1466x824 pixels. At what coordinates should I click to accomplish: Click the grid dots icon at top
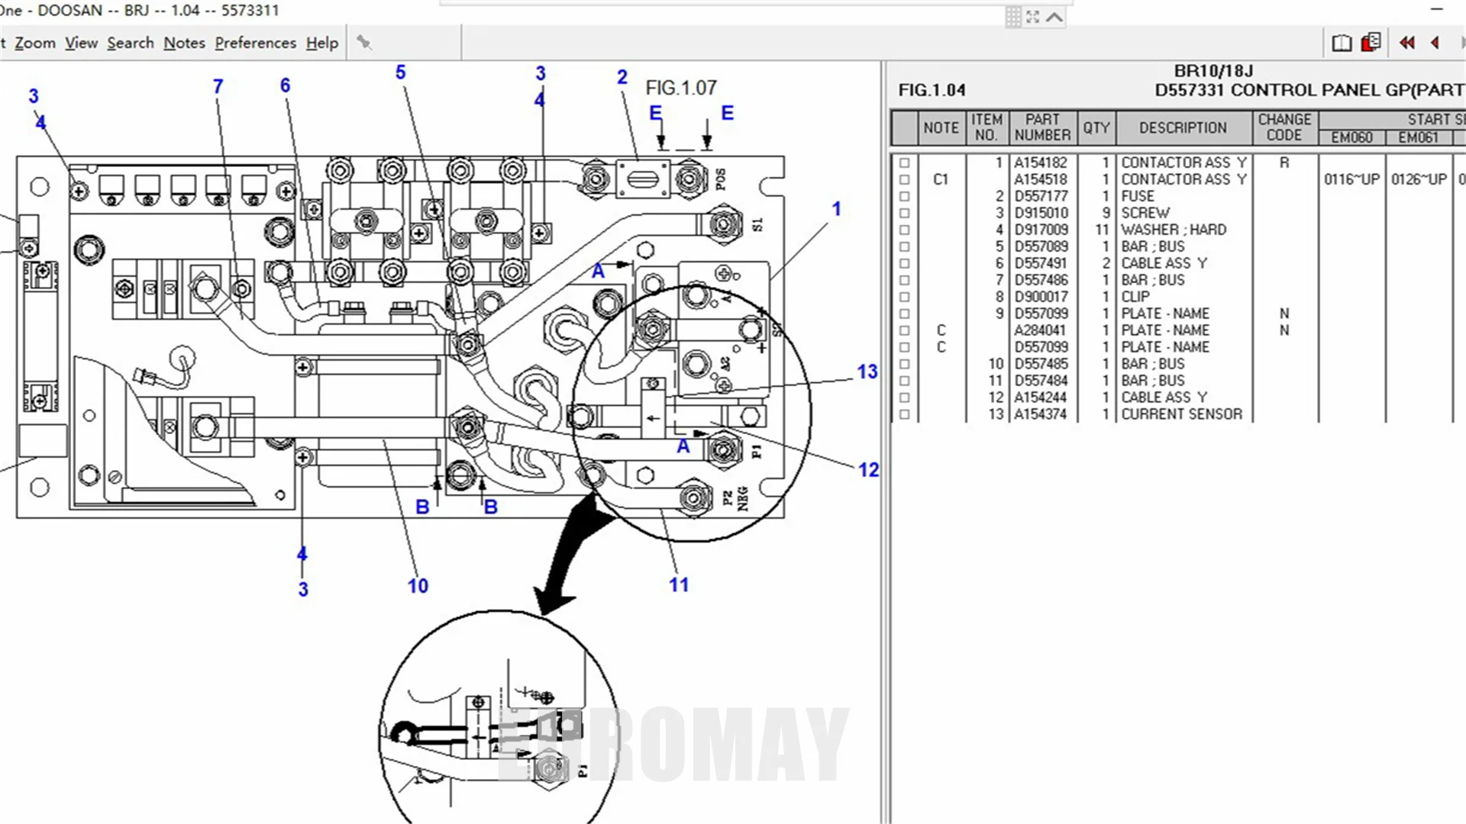click(1013, 17)
